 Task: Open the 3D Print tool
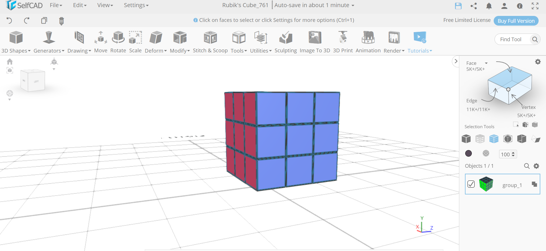[343, 38]
